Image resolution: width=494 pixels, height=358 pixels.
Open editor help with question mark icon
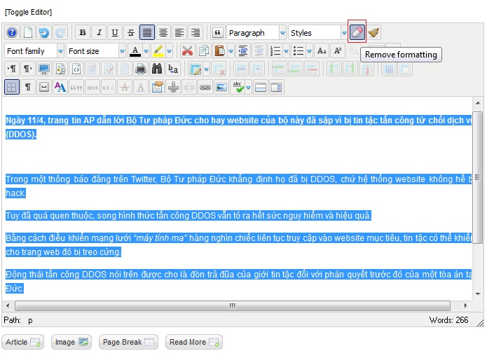click(12, 32)
